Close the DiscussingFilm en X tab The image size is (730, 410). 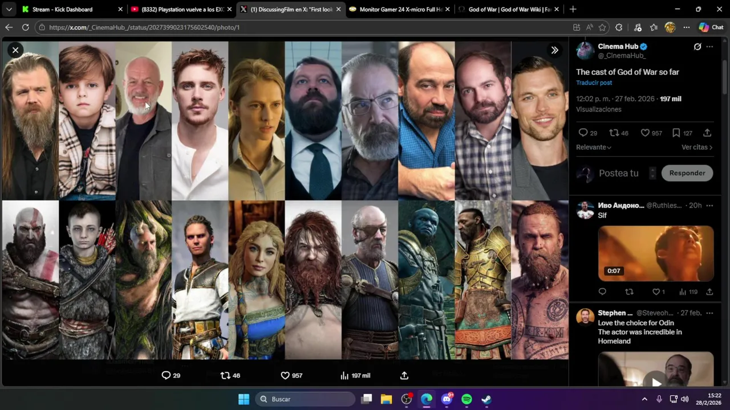[x=338, y=9]
